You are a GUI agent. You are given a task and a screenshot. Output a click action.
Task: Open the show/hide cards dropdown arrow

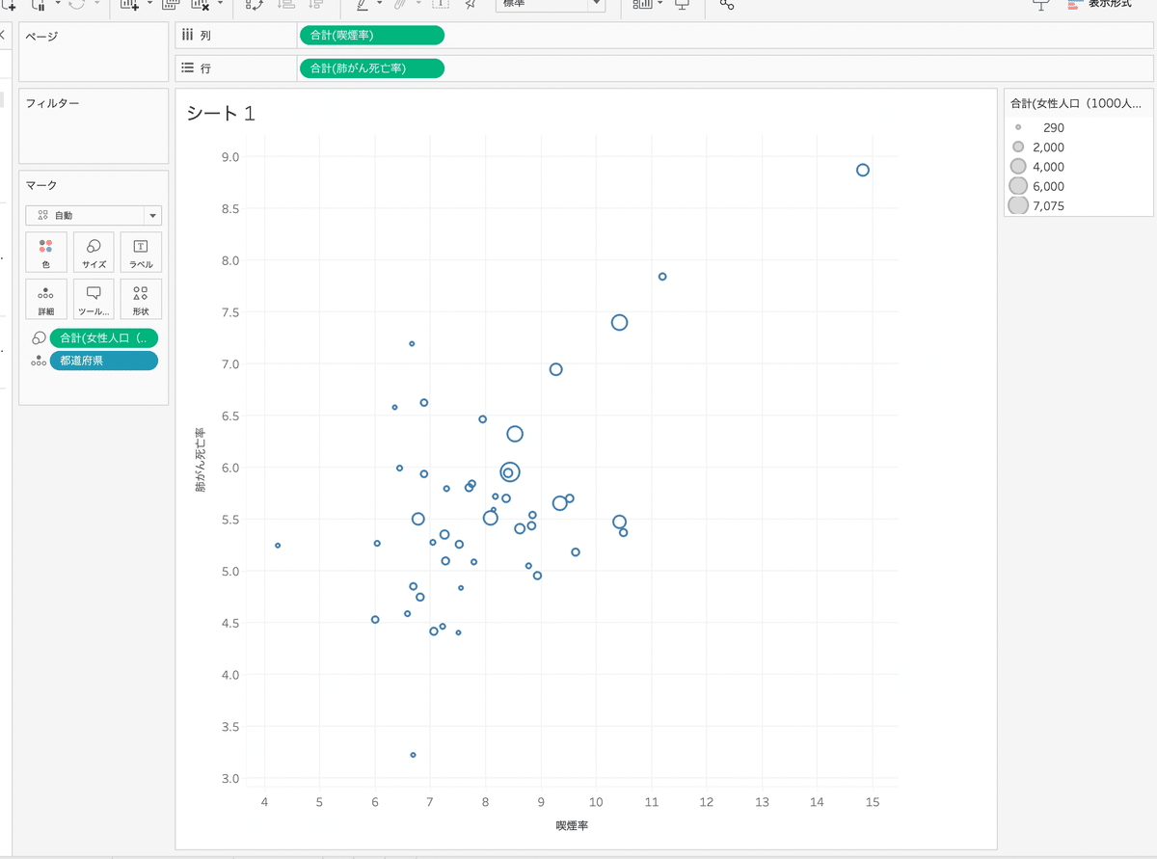pos(660,4)
